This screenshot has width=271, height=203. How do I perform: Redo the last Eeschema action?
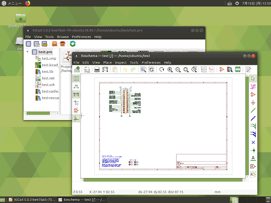133,69
